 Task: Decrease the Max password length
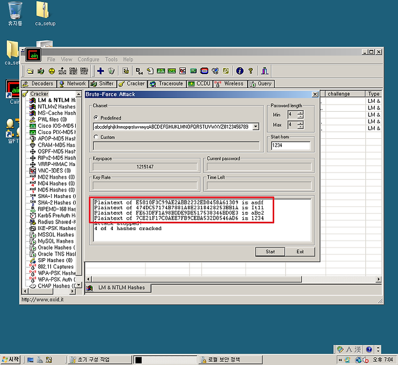[301, 127]
